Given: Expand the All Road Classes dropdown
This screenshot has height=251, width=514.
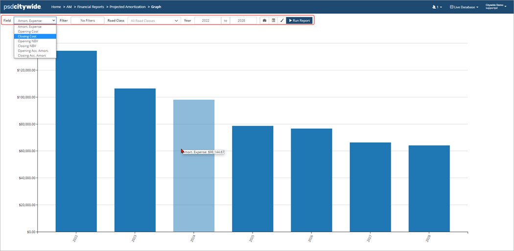Looking at the screenshot, I should (154, 21).
